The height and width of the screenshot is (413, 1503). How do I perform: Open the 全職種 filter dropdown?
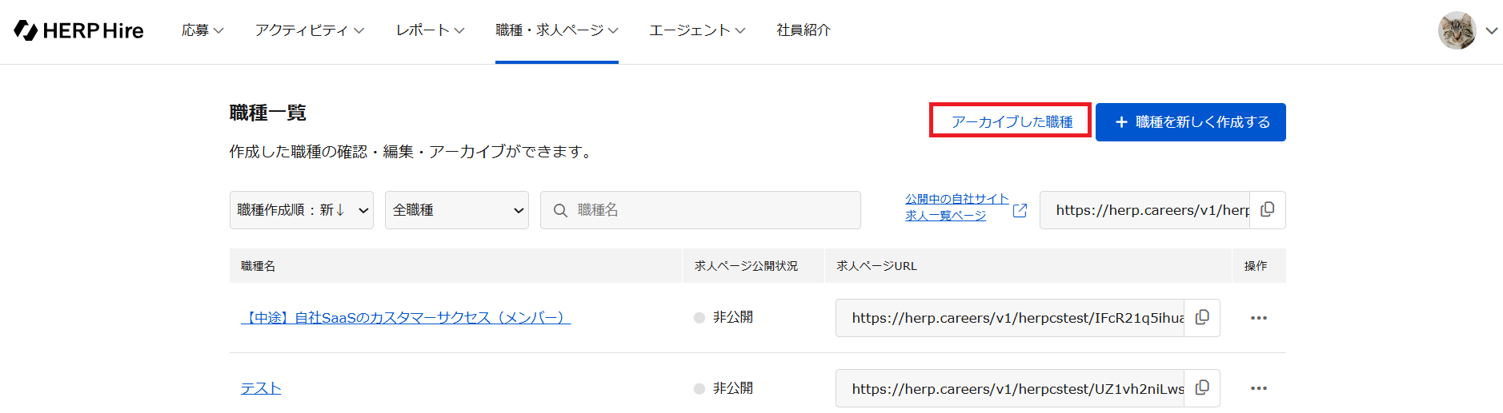(x=456, y=210)
